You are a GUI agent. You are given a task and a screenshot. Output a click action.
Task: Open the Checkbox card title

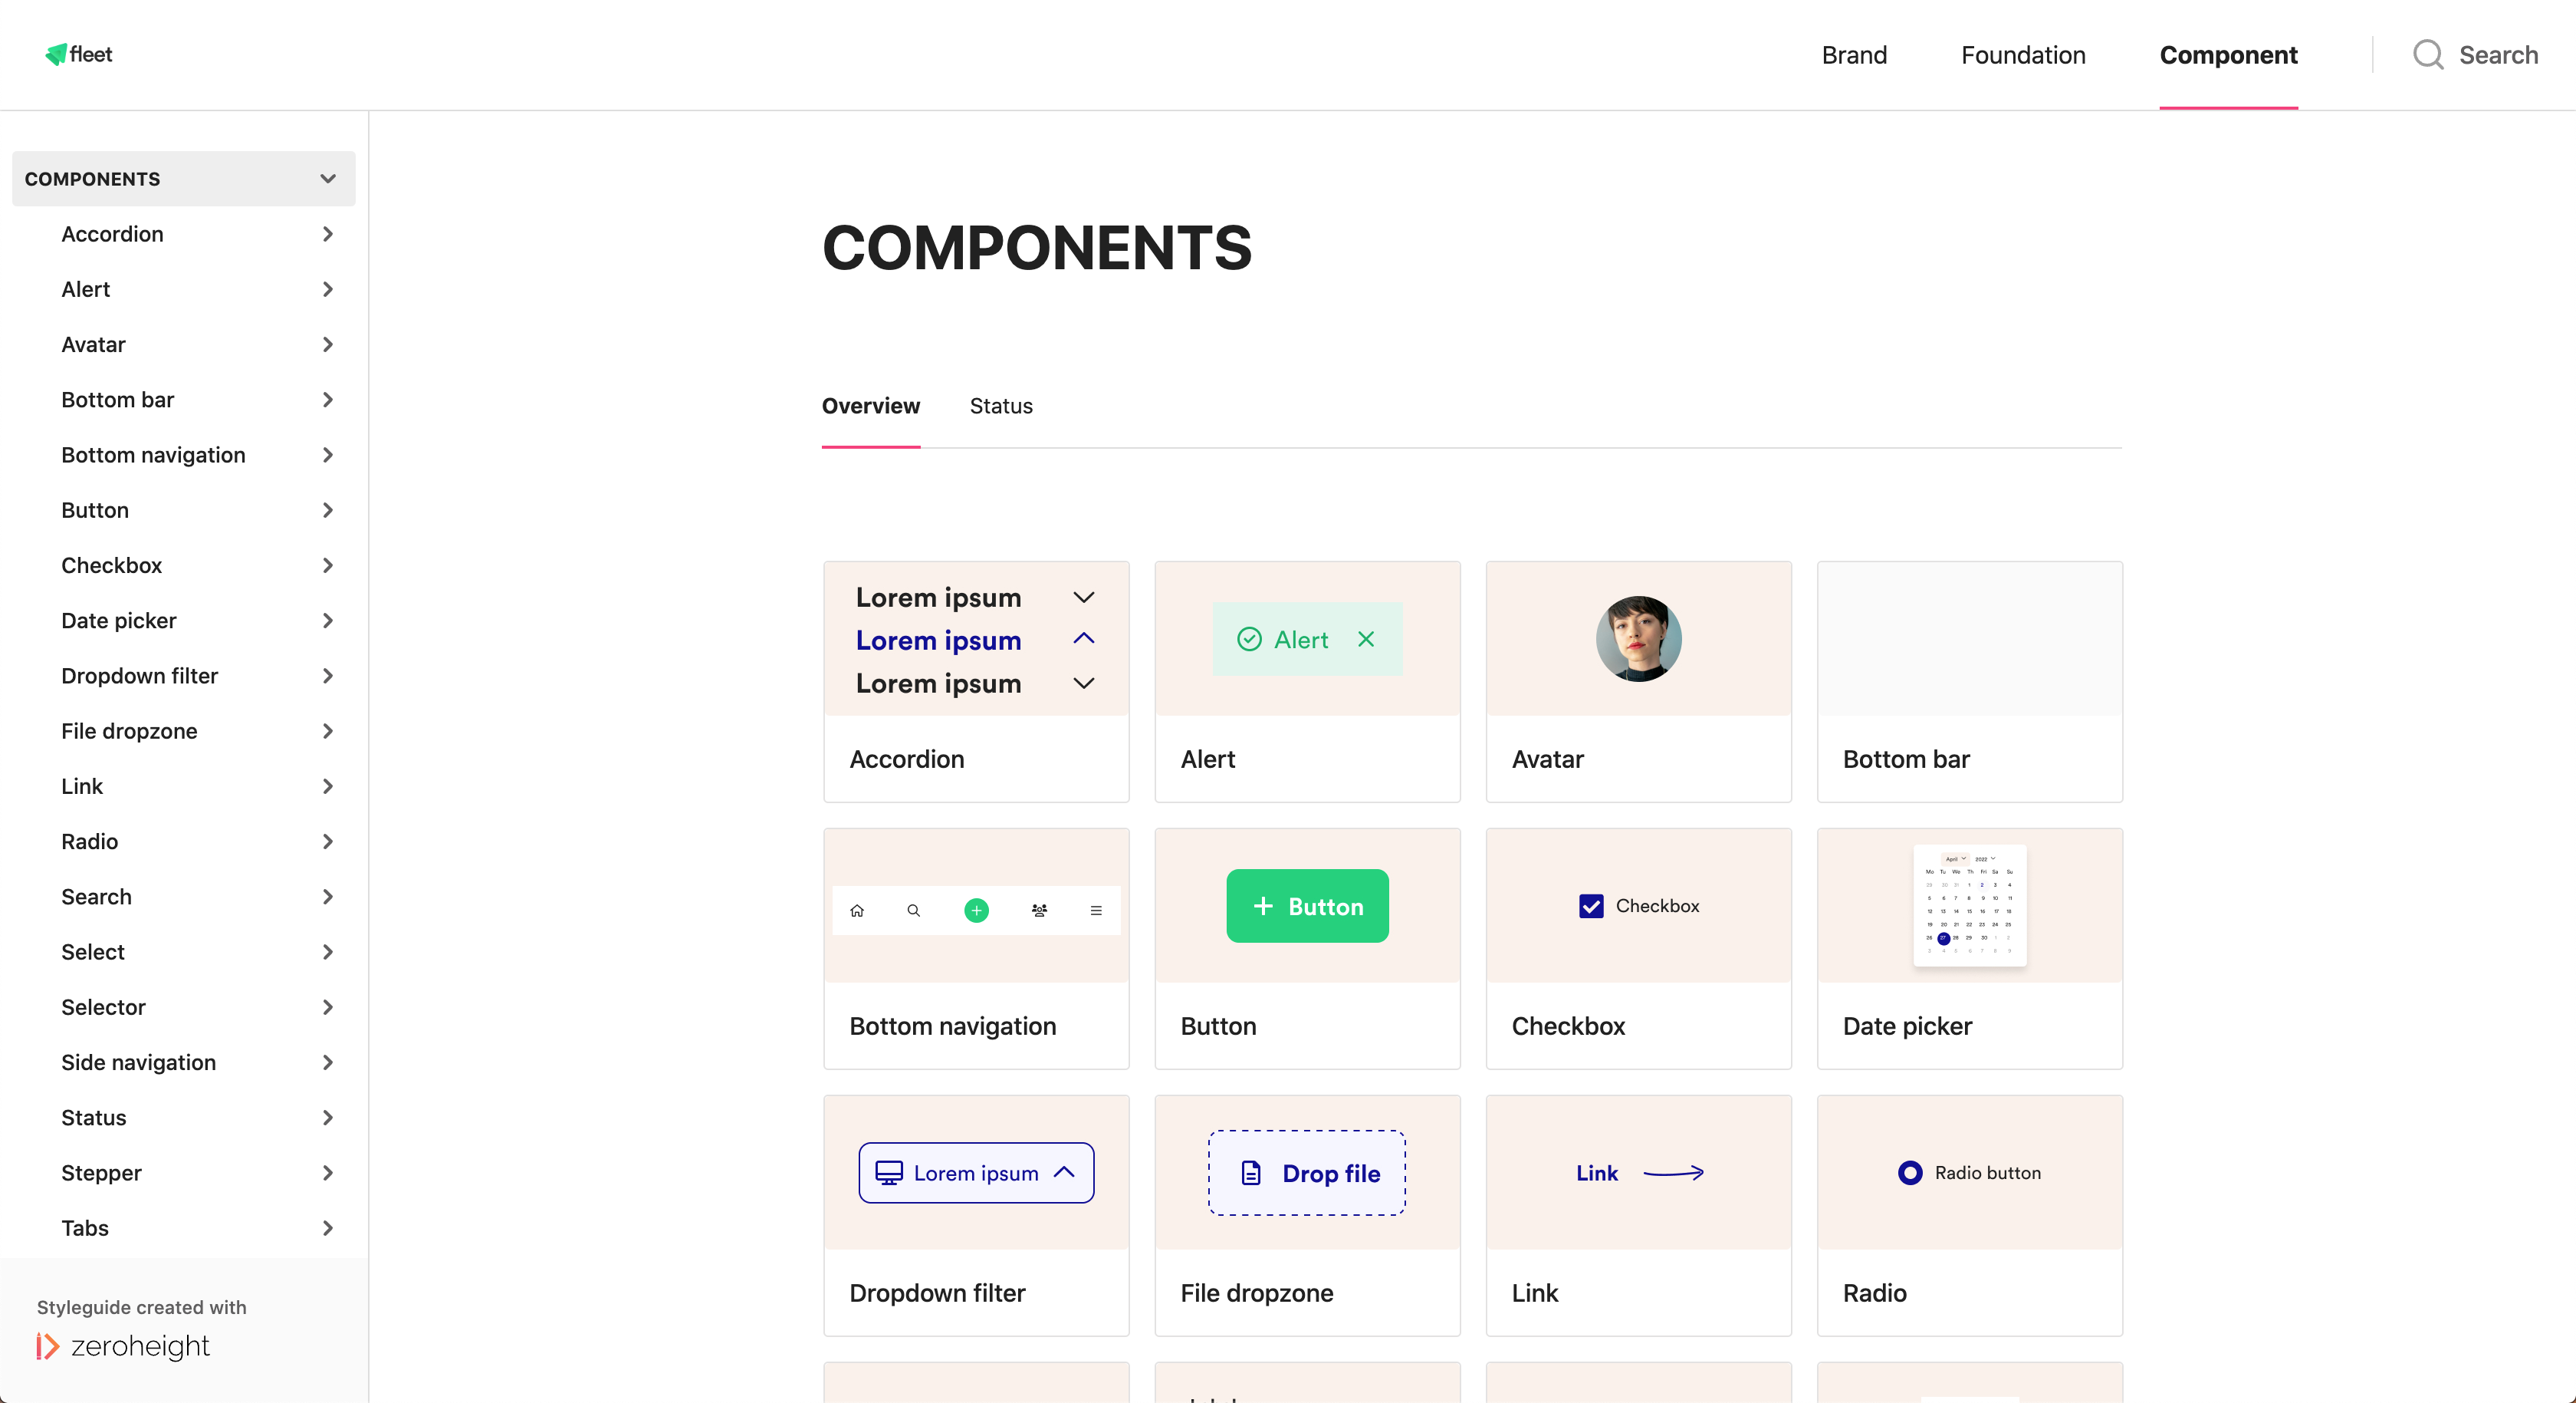[x=1568, y=1026]
